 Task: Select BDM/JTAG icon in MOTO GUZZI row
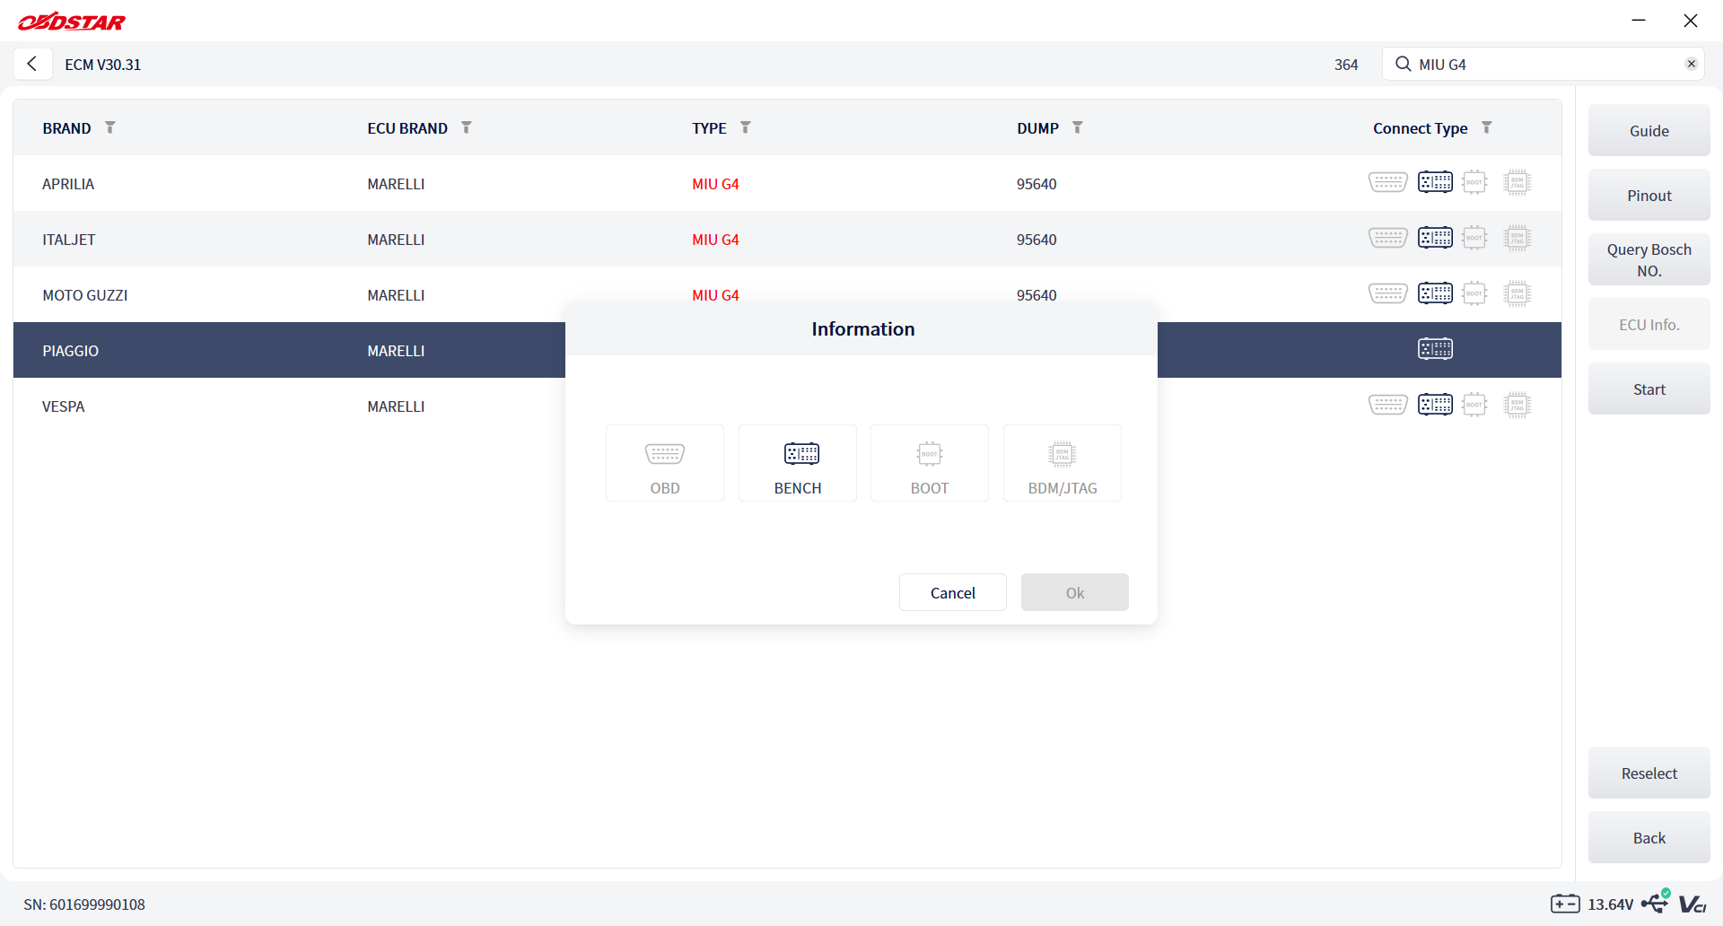[x=1517, y=293]
